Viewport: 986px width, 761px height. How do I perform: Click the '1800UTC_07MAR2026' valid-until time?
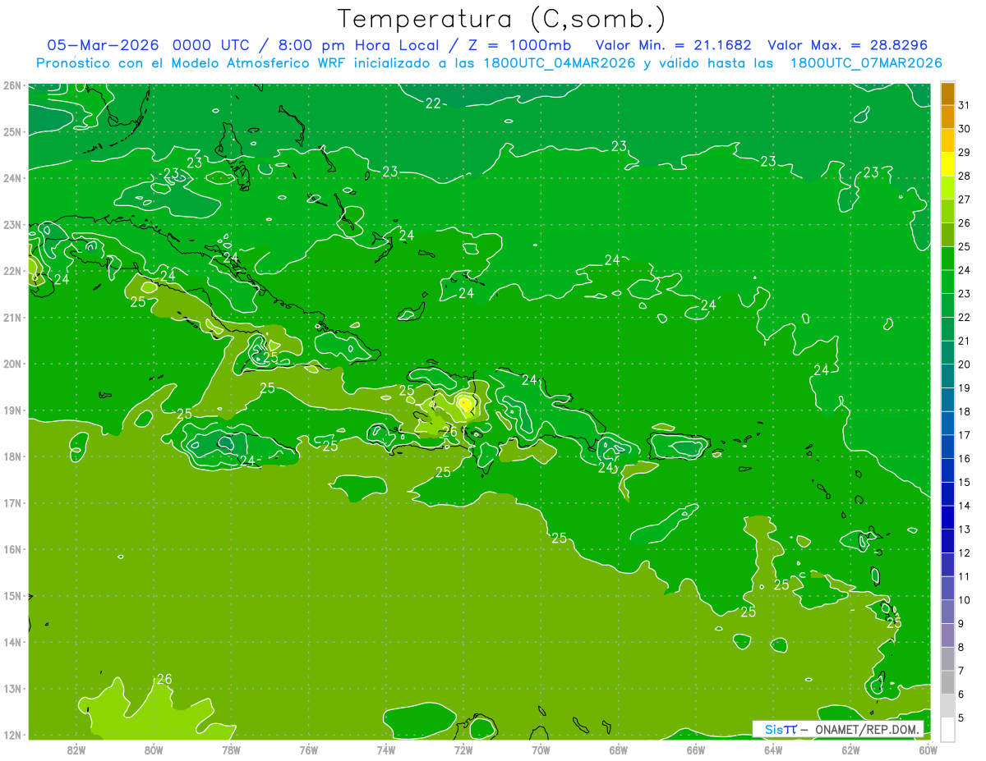[x=866, y=63]
